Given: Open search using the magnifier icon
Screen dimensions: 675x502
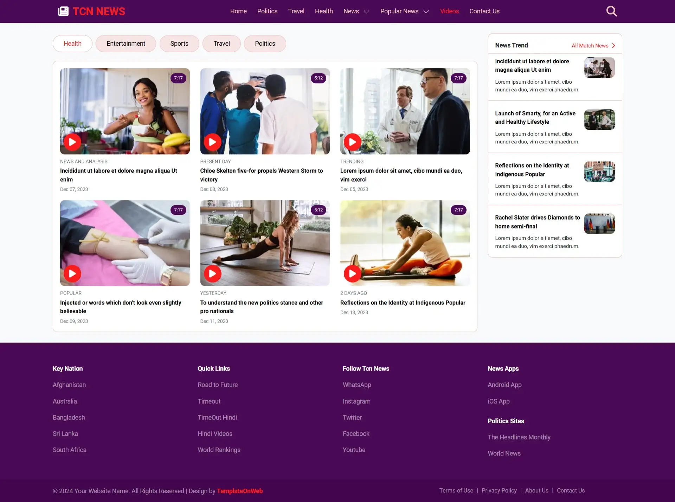Looking at the screenshot, I should pos(611,11).
